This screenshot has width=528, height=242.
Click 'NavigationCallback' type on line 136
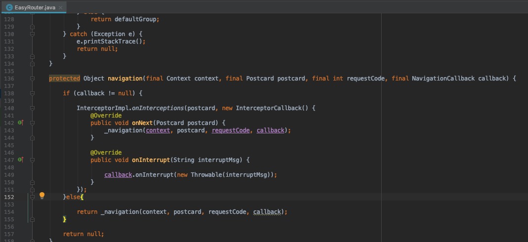[443, 79]
